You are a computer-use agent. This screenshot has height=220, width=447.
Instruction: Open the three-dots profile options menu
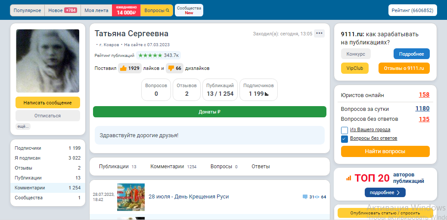pyautogui.click(x=319, y=33)
